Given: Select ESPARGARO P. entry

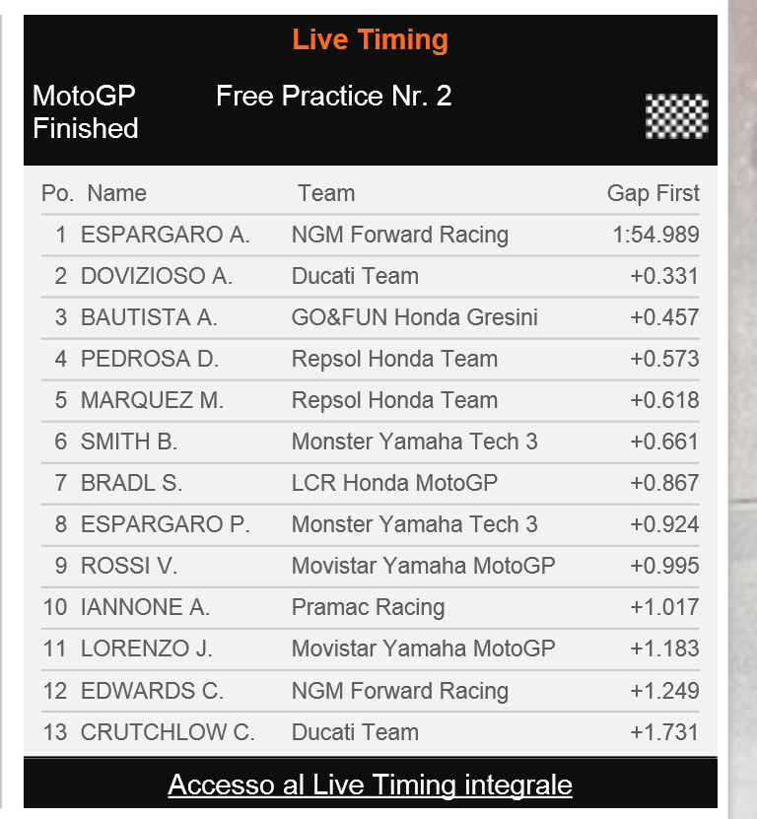Looking at the screenshot, I should coord(165,524).
